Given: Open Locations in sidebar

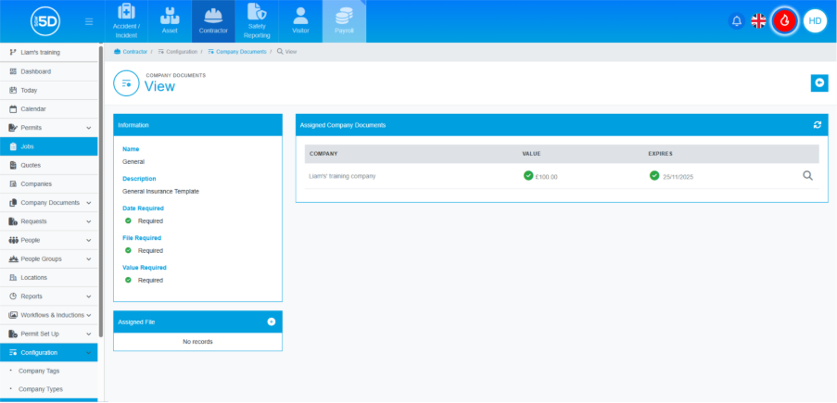Looking at the screenshot, I should [48, 278].
